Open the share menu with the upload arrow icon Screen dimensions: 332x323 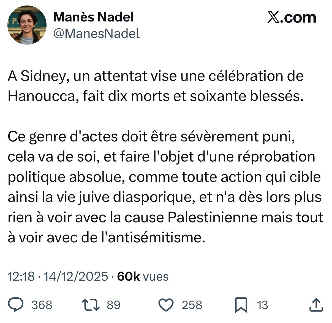pos(316,305)
